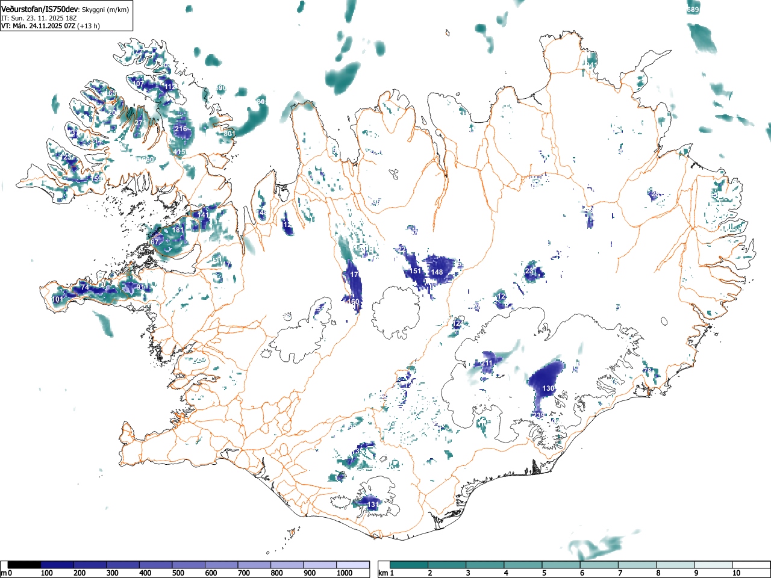The image size is (771, 578).
Task: Select the 600–700 m legend color swatch
Action: pyautogui.click(x=222, y=565)
